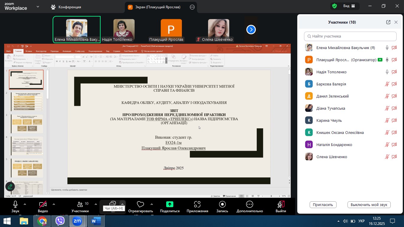This screenshot has width=404, height=227.
Task: Open the Zoom Workplace dropdown chevron
Action: (38, 7)
